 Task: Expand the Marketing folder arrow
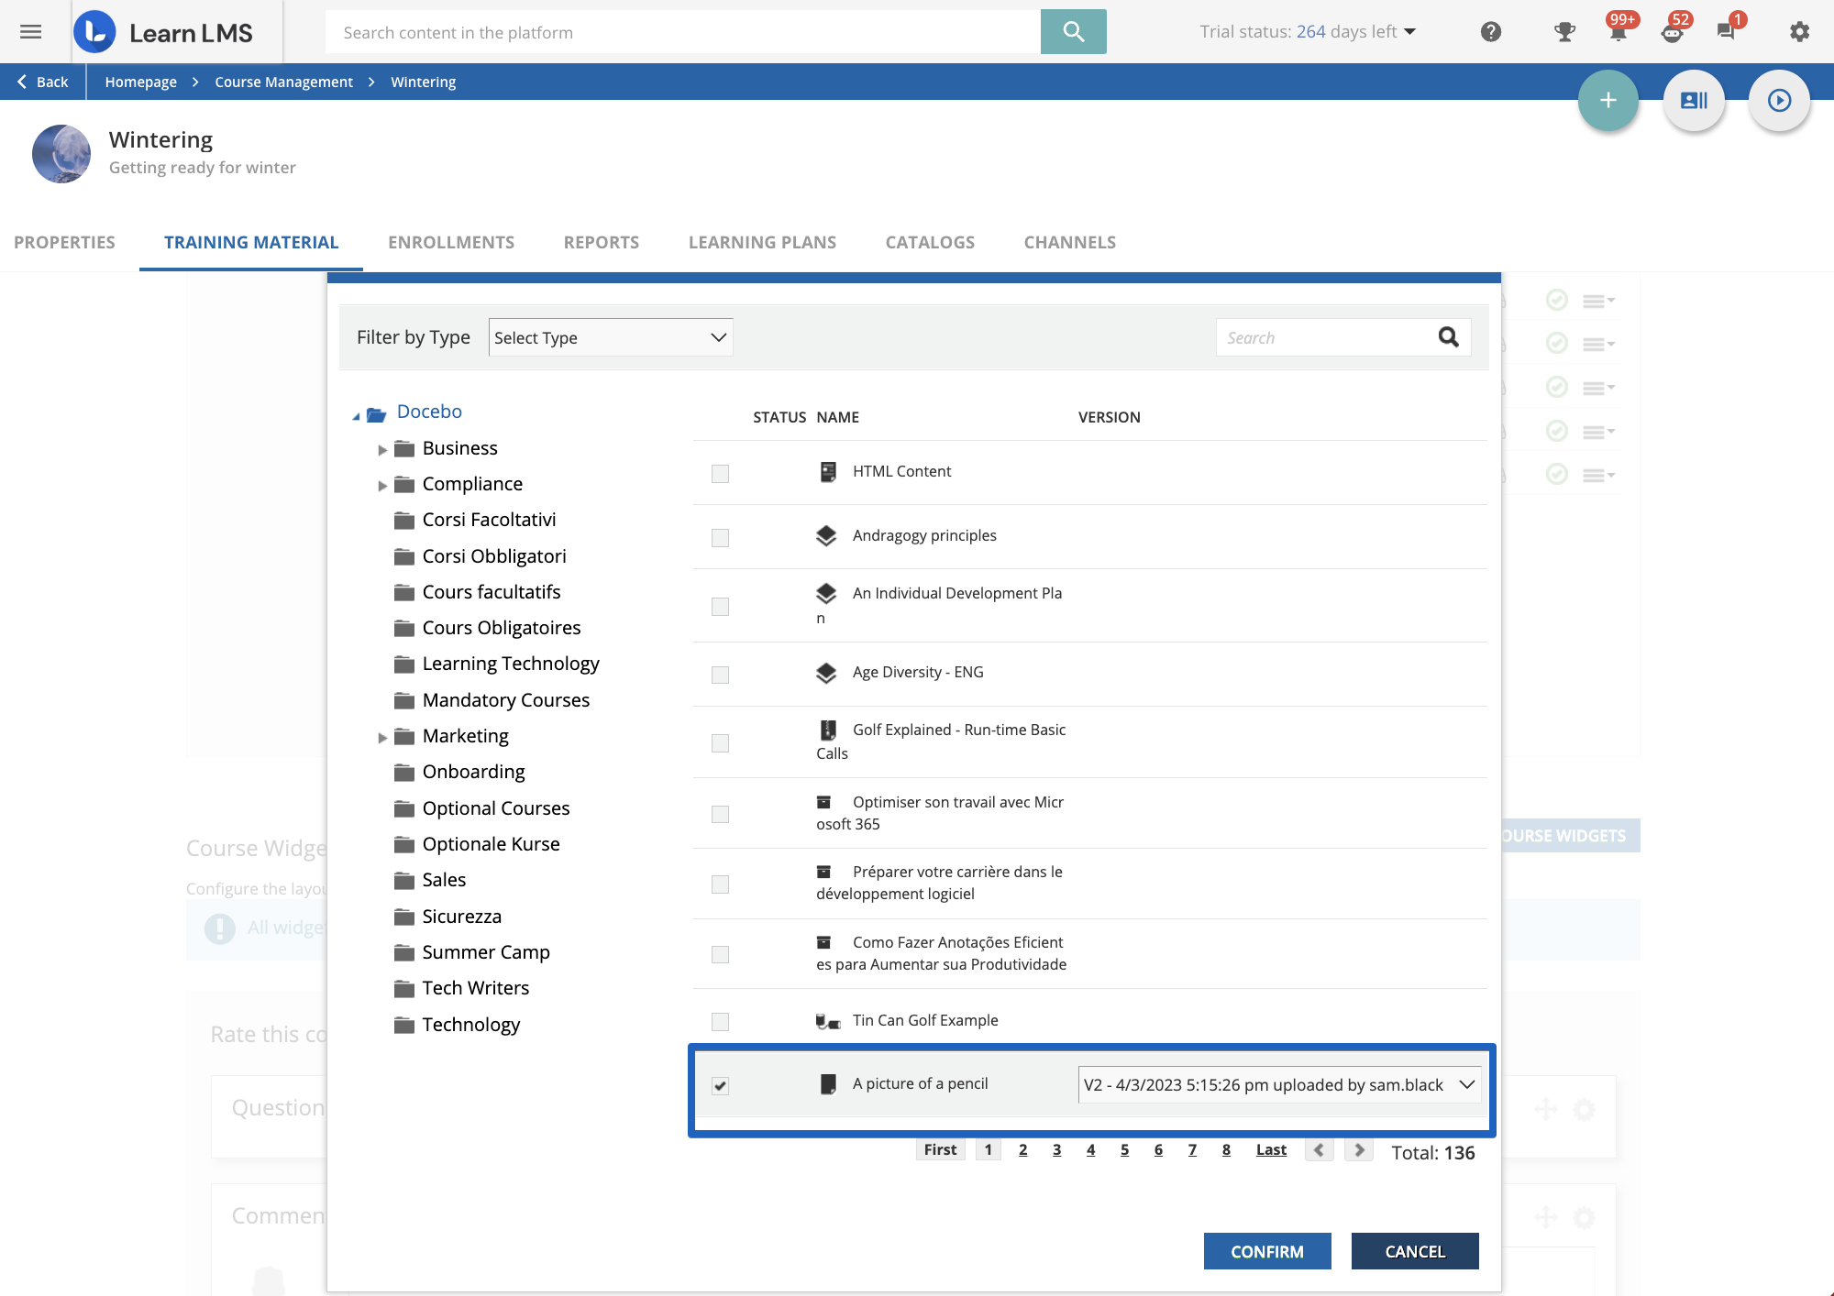382,738
